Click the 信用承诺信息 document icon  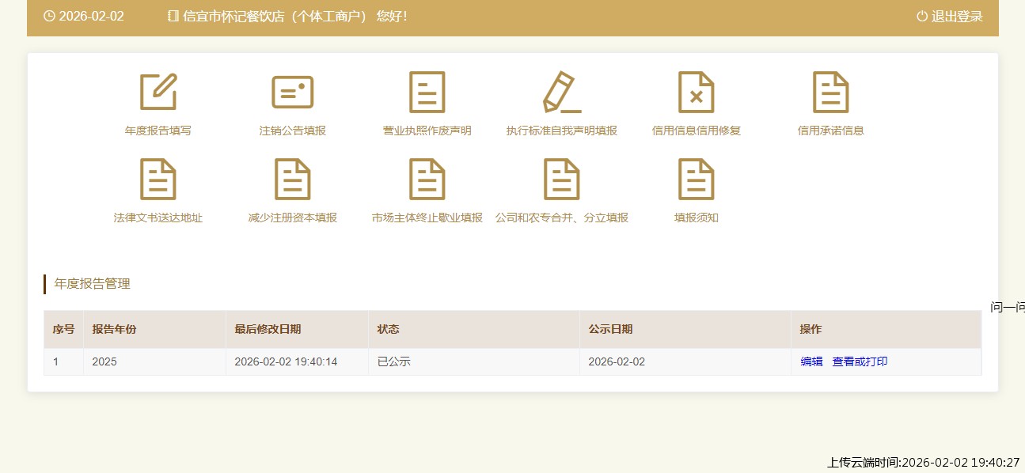tap(830, 92)
